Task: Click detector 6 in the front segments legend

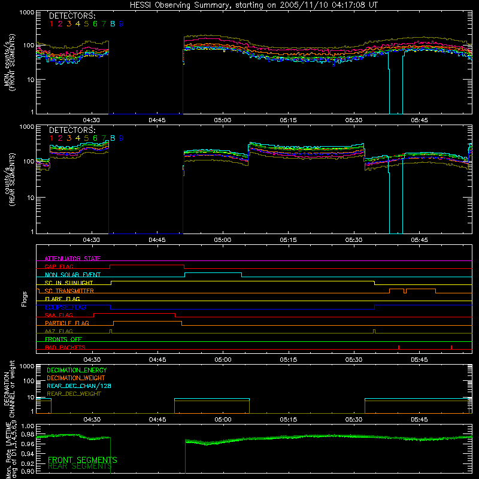Action: [95, 24]
